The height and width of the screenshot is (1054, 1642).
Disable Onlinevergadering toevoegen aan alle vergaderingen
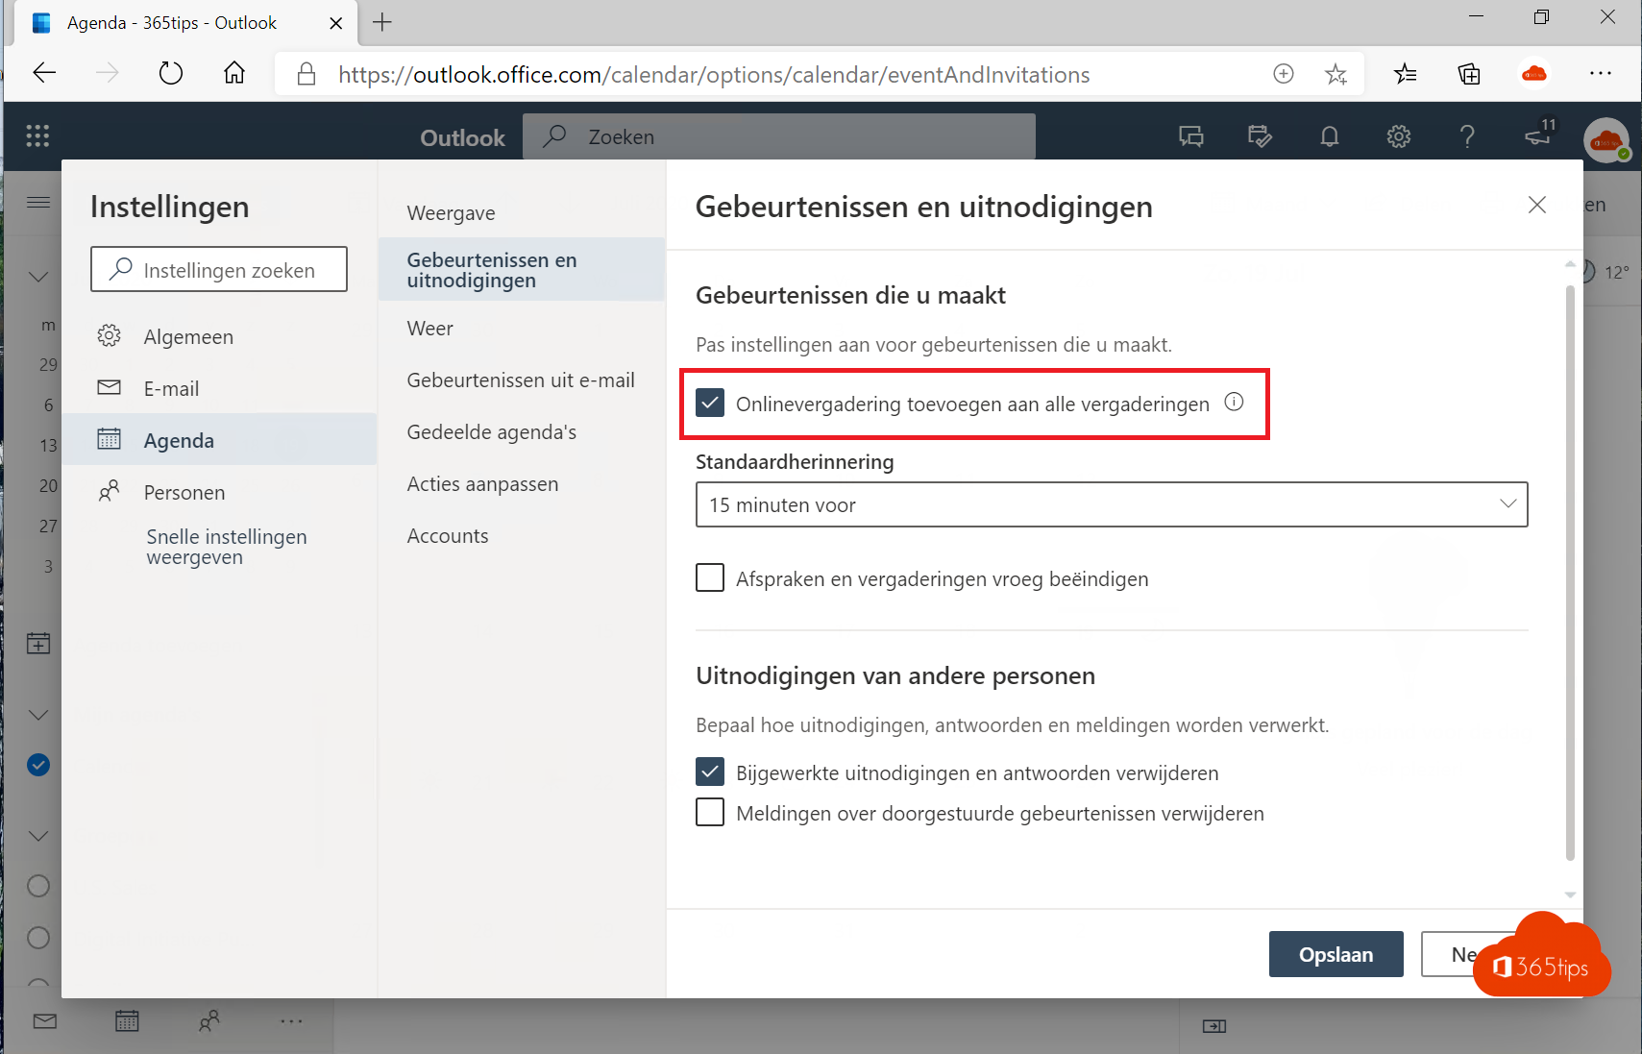pyautogui.click(x=710, y=403)
